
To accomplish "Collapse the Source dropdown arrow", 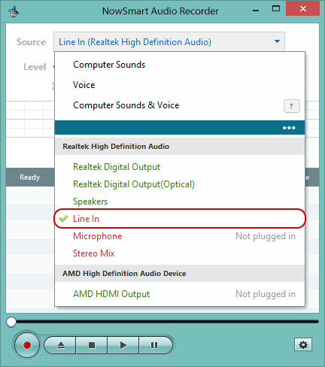I will click(277, 41).
